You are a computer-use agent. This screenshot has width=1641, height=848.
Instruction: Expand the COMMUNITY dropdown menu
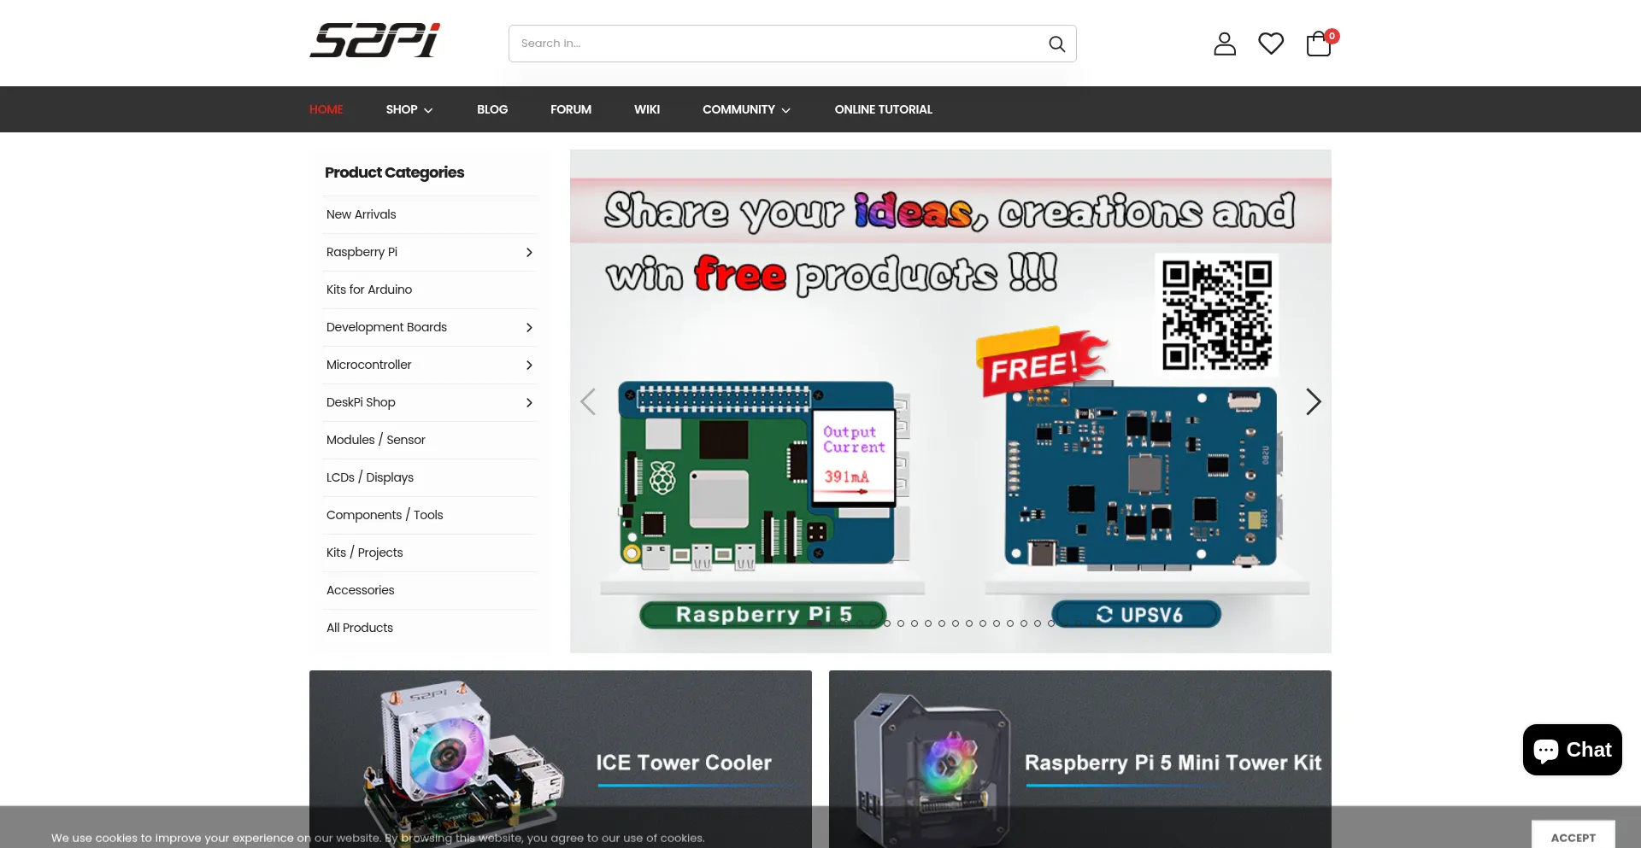745,109
